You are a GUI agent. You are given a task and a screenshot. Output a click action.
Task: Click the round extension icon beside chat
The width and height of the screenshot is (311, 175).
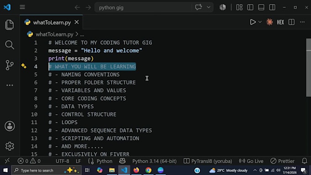tap(223, 7)
